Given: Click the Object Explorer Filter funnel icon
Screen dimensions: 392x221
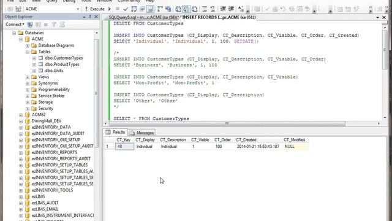Looking at the screenshot, I should [54, 25].
